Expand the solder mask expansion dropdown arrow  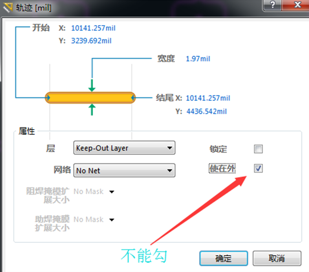pos(112,192)
